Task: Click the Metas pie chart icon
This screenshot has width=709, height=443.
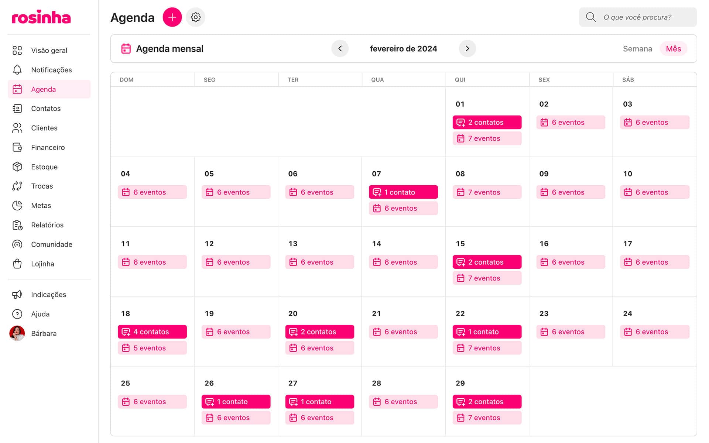Action: (x=17, y=206)
